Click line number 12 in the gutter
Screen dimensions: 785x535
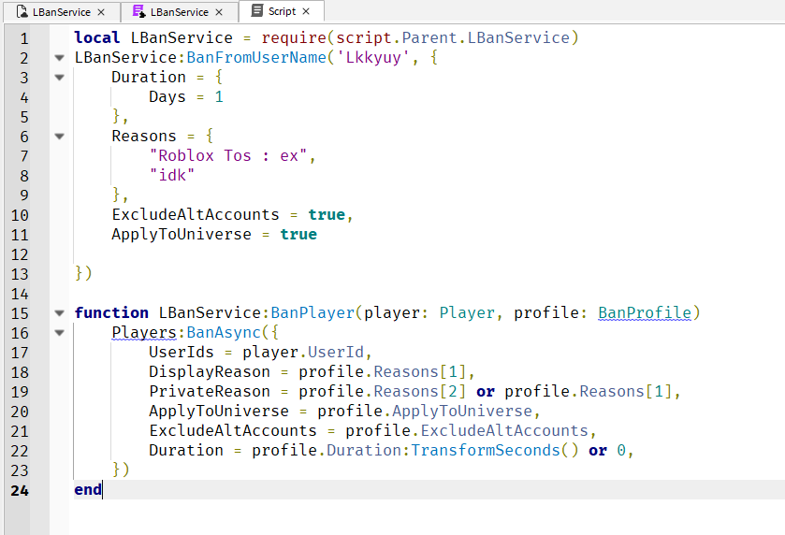[20, 254]
